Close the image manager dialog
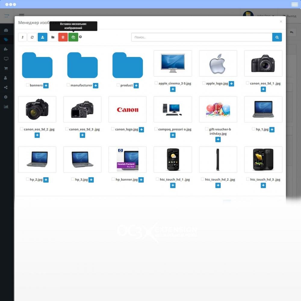The image size is (301, 301). pos(281,22)
